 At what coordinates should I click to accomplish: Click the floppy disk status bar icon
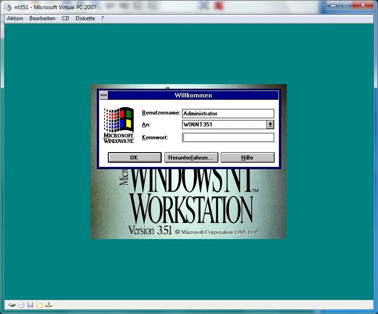(31, 304)
